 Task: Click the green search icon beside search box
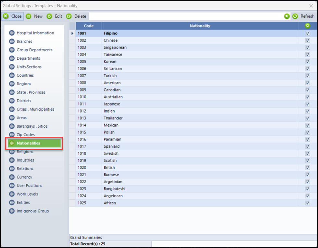click(x=287, y=16)
